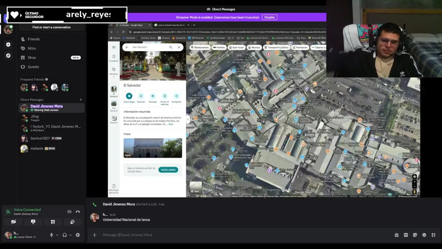Open Guardado saved places in Maps
This screenshot has width=442, height=249.
tap(114, 58)
